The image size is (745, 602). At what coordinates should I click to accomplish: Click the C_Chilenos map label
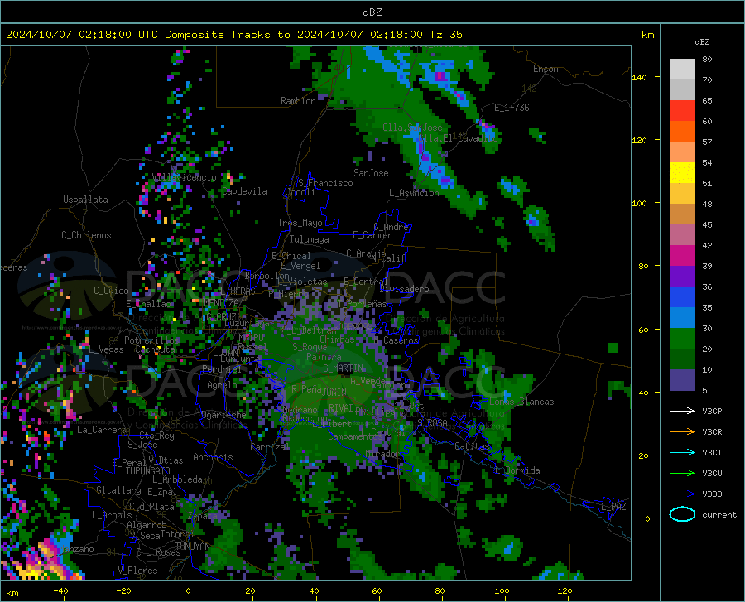(86, 235)
